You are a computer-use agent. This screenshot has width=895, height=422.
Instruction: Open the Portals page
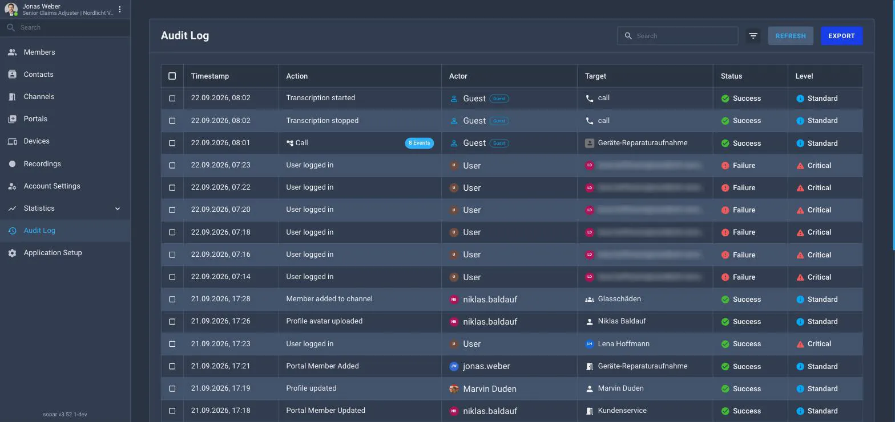65,118
